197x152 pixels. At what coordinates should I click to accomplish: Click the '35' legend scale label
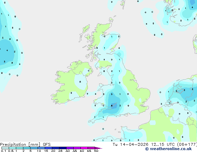(75, 151)
